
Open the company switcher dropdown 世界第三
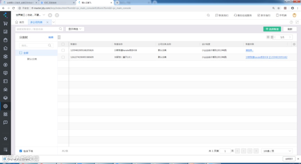[30, 15]
